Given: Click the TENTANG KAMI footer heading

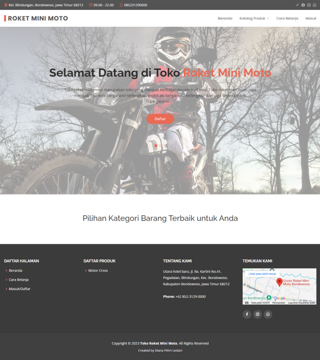Looking at the screenshot, I should coord(177,261).
